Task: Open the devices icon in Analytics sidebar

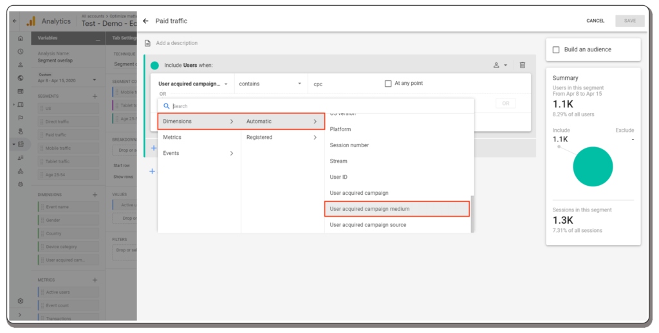Action: [21, 105]
